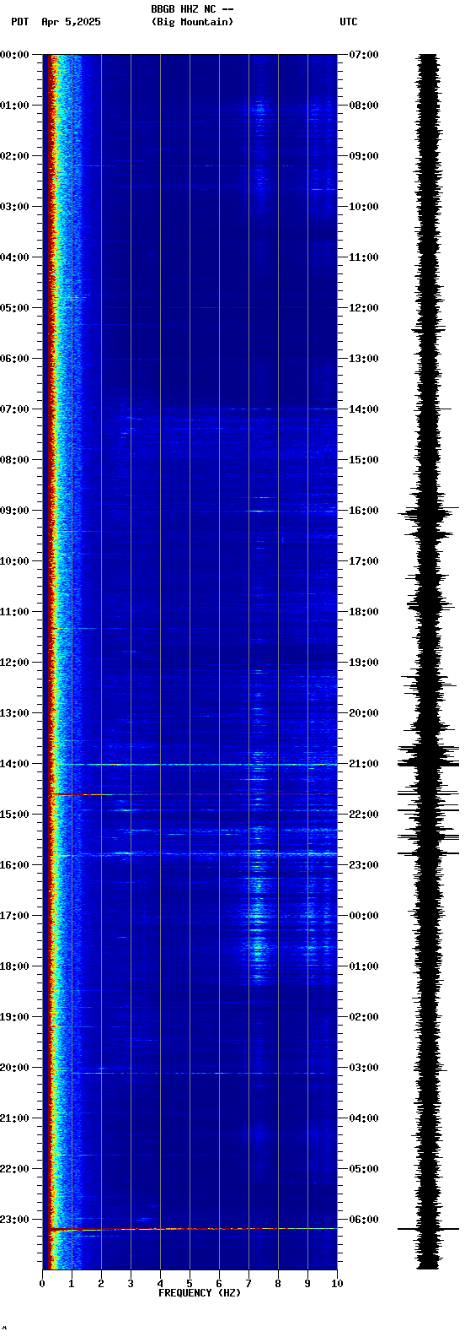This screenshot has width=465, height=1337.
Task: Click the 14:00 UTC time label
Action: (364, 409)
